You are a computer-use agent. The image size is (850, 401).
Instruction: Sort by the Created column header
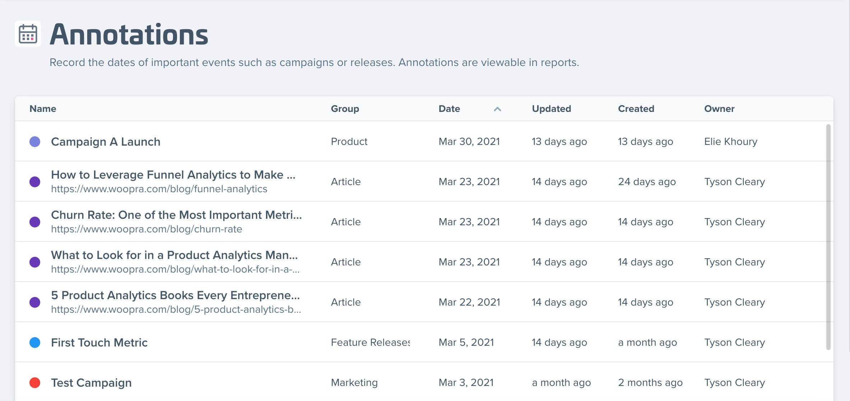[636, 109]
